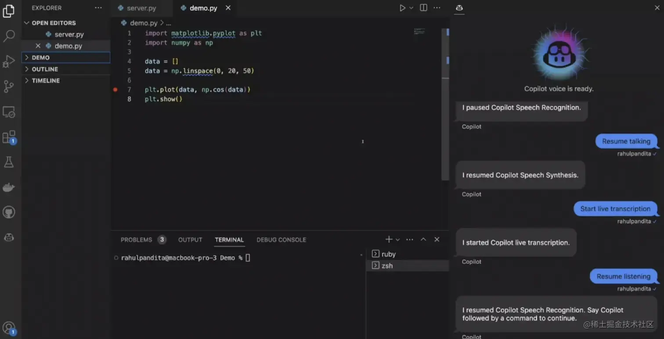This screenshot has height=339, width=664.
Task: Select the zsh terminal session
Action: (x=407, y=266)
